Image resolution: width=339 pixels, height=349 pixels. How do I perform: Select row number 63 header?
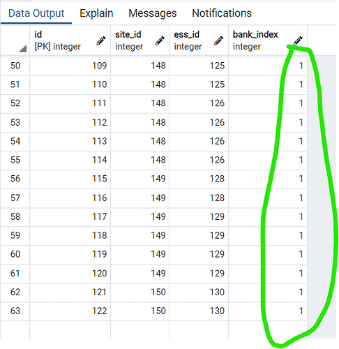tap(15, 311)
